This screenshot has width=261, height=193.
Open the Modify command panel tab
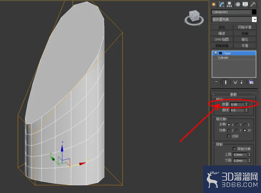[x=222, y=5]
